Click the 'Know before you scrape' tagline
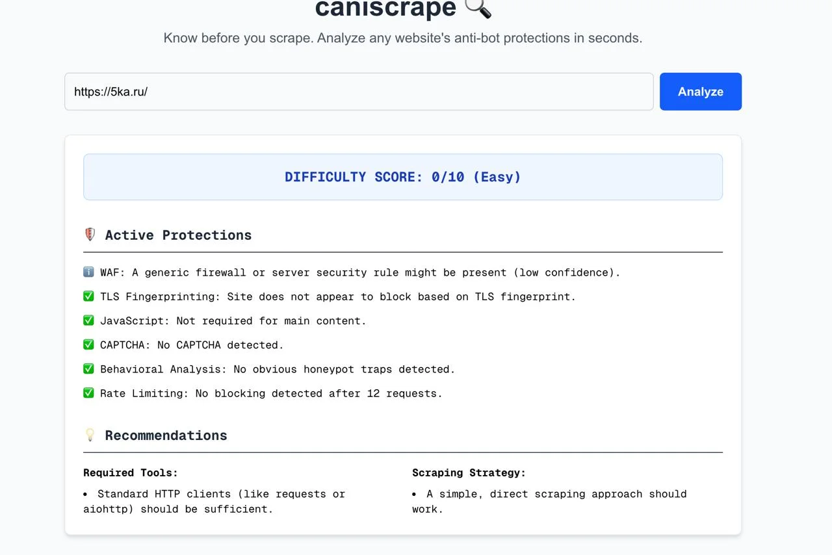 pos(402,38)
